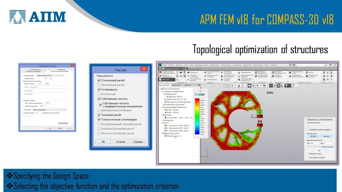The image size is (342, 192).
Task: Click the Температура load icon
Action: (x=205, y=79)
